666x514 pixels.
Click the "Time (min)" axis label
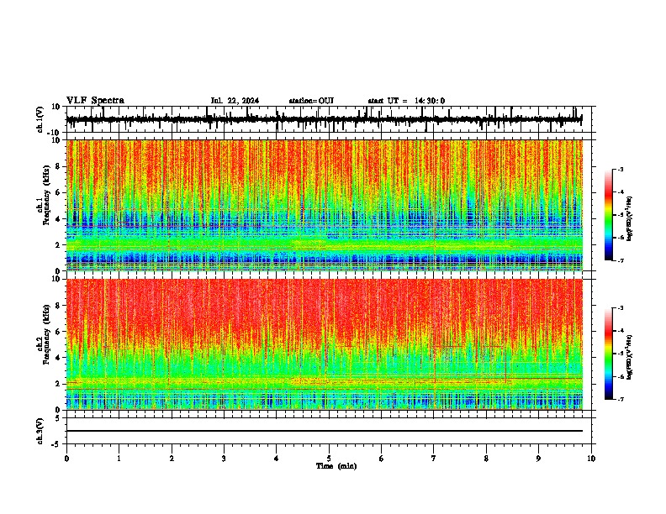pos(336,466)
